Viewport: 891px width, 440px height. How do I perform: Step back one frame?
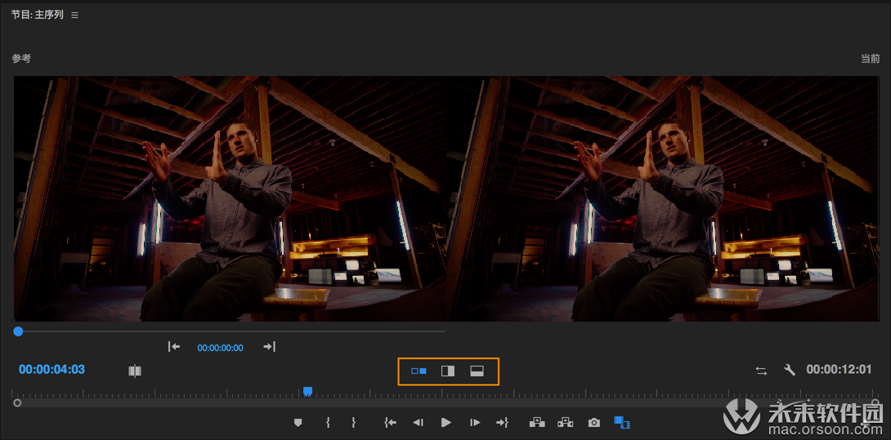pyautogui.click(x=419, y=422)
